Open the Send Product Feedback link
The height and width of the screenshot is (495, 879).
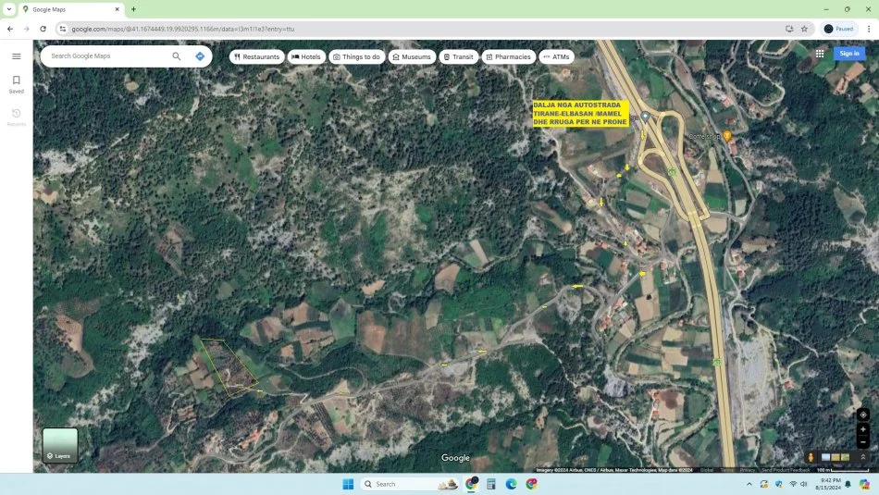pyautogui.click(x=786, y=470)
